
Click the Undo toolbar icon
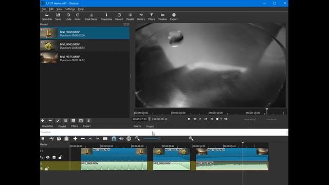(68, 17)
